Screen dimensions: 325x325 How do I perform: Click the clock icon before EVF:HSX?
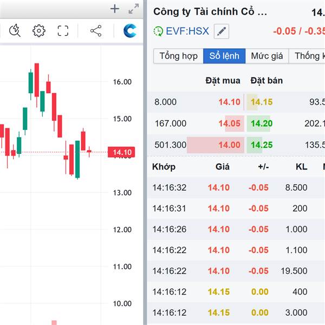pyautogui.click(x=158, y=31)
